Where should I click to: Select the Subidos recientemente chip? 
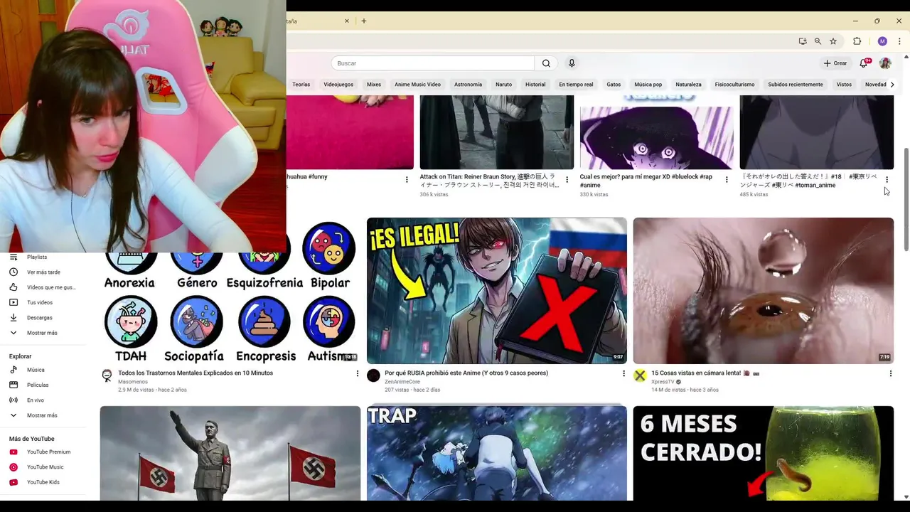coord(796,85)
